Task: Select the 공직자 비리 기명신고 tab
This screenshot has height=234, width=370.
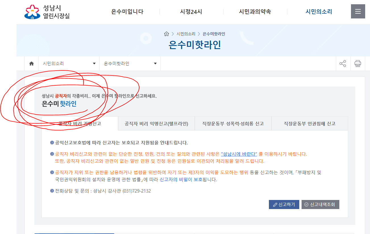Action: coord(80,124)
